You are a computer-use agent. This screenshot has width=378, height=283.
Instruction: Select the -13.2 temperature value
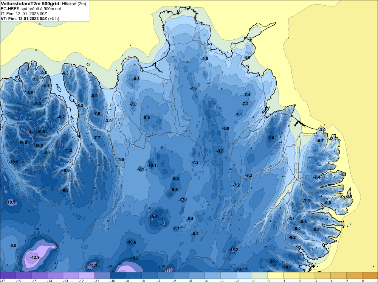coord(233,250)
